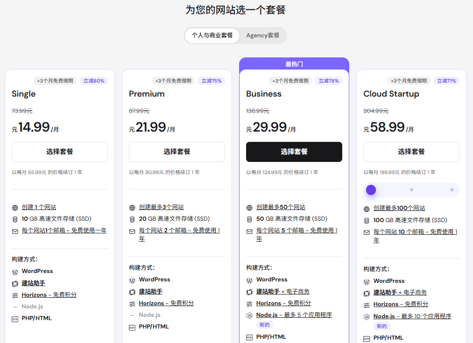Screen dimensions: 473x343
Task: Click the 立减80% discount badge
Action: point(94,81)
